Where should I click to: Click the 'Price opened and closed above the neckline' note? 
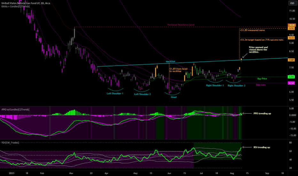click(258, 50)
